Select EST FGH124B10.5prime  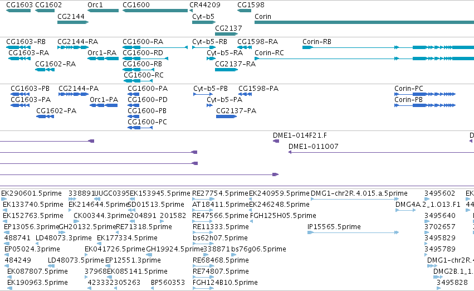[x=203, y=288]
